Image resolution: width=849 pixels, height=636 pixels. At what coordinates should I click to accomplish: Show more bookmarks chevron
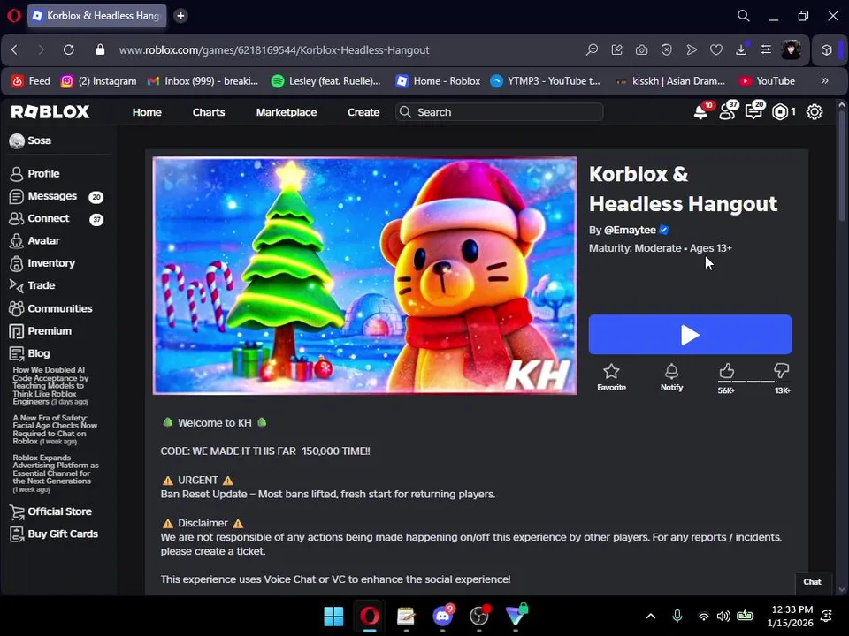tap(824, 81)
